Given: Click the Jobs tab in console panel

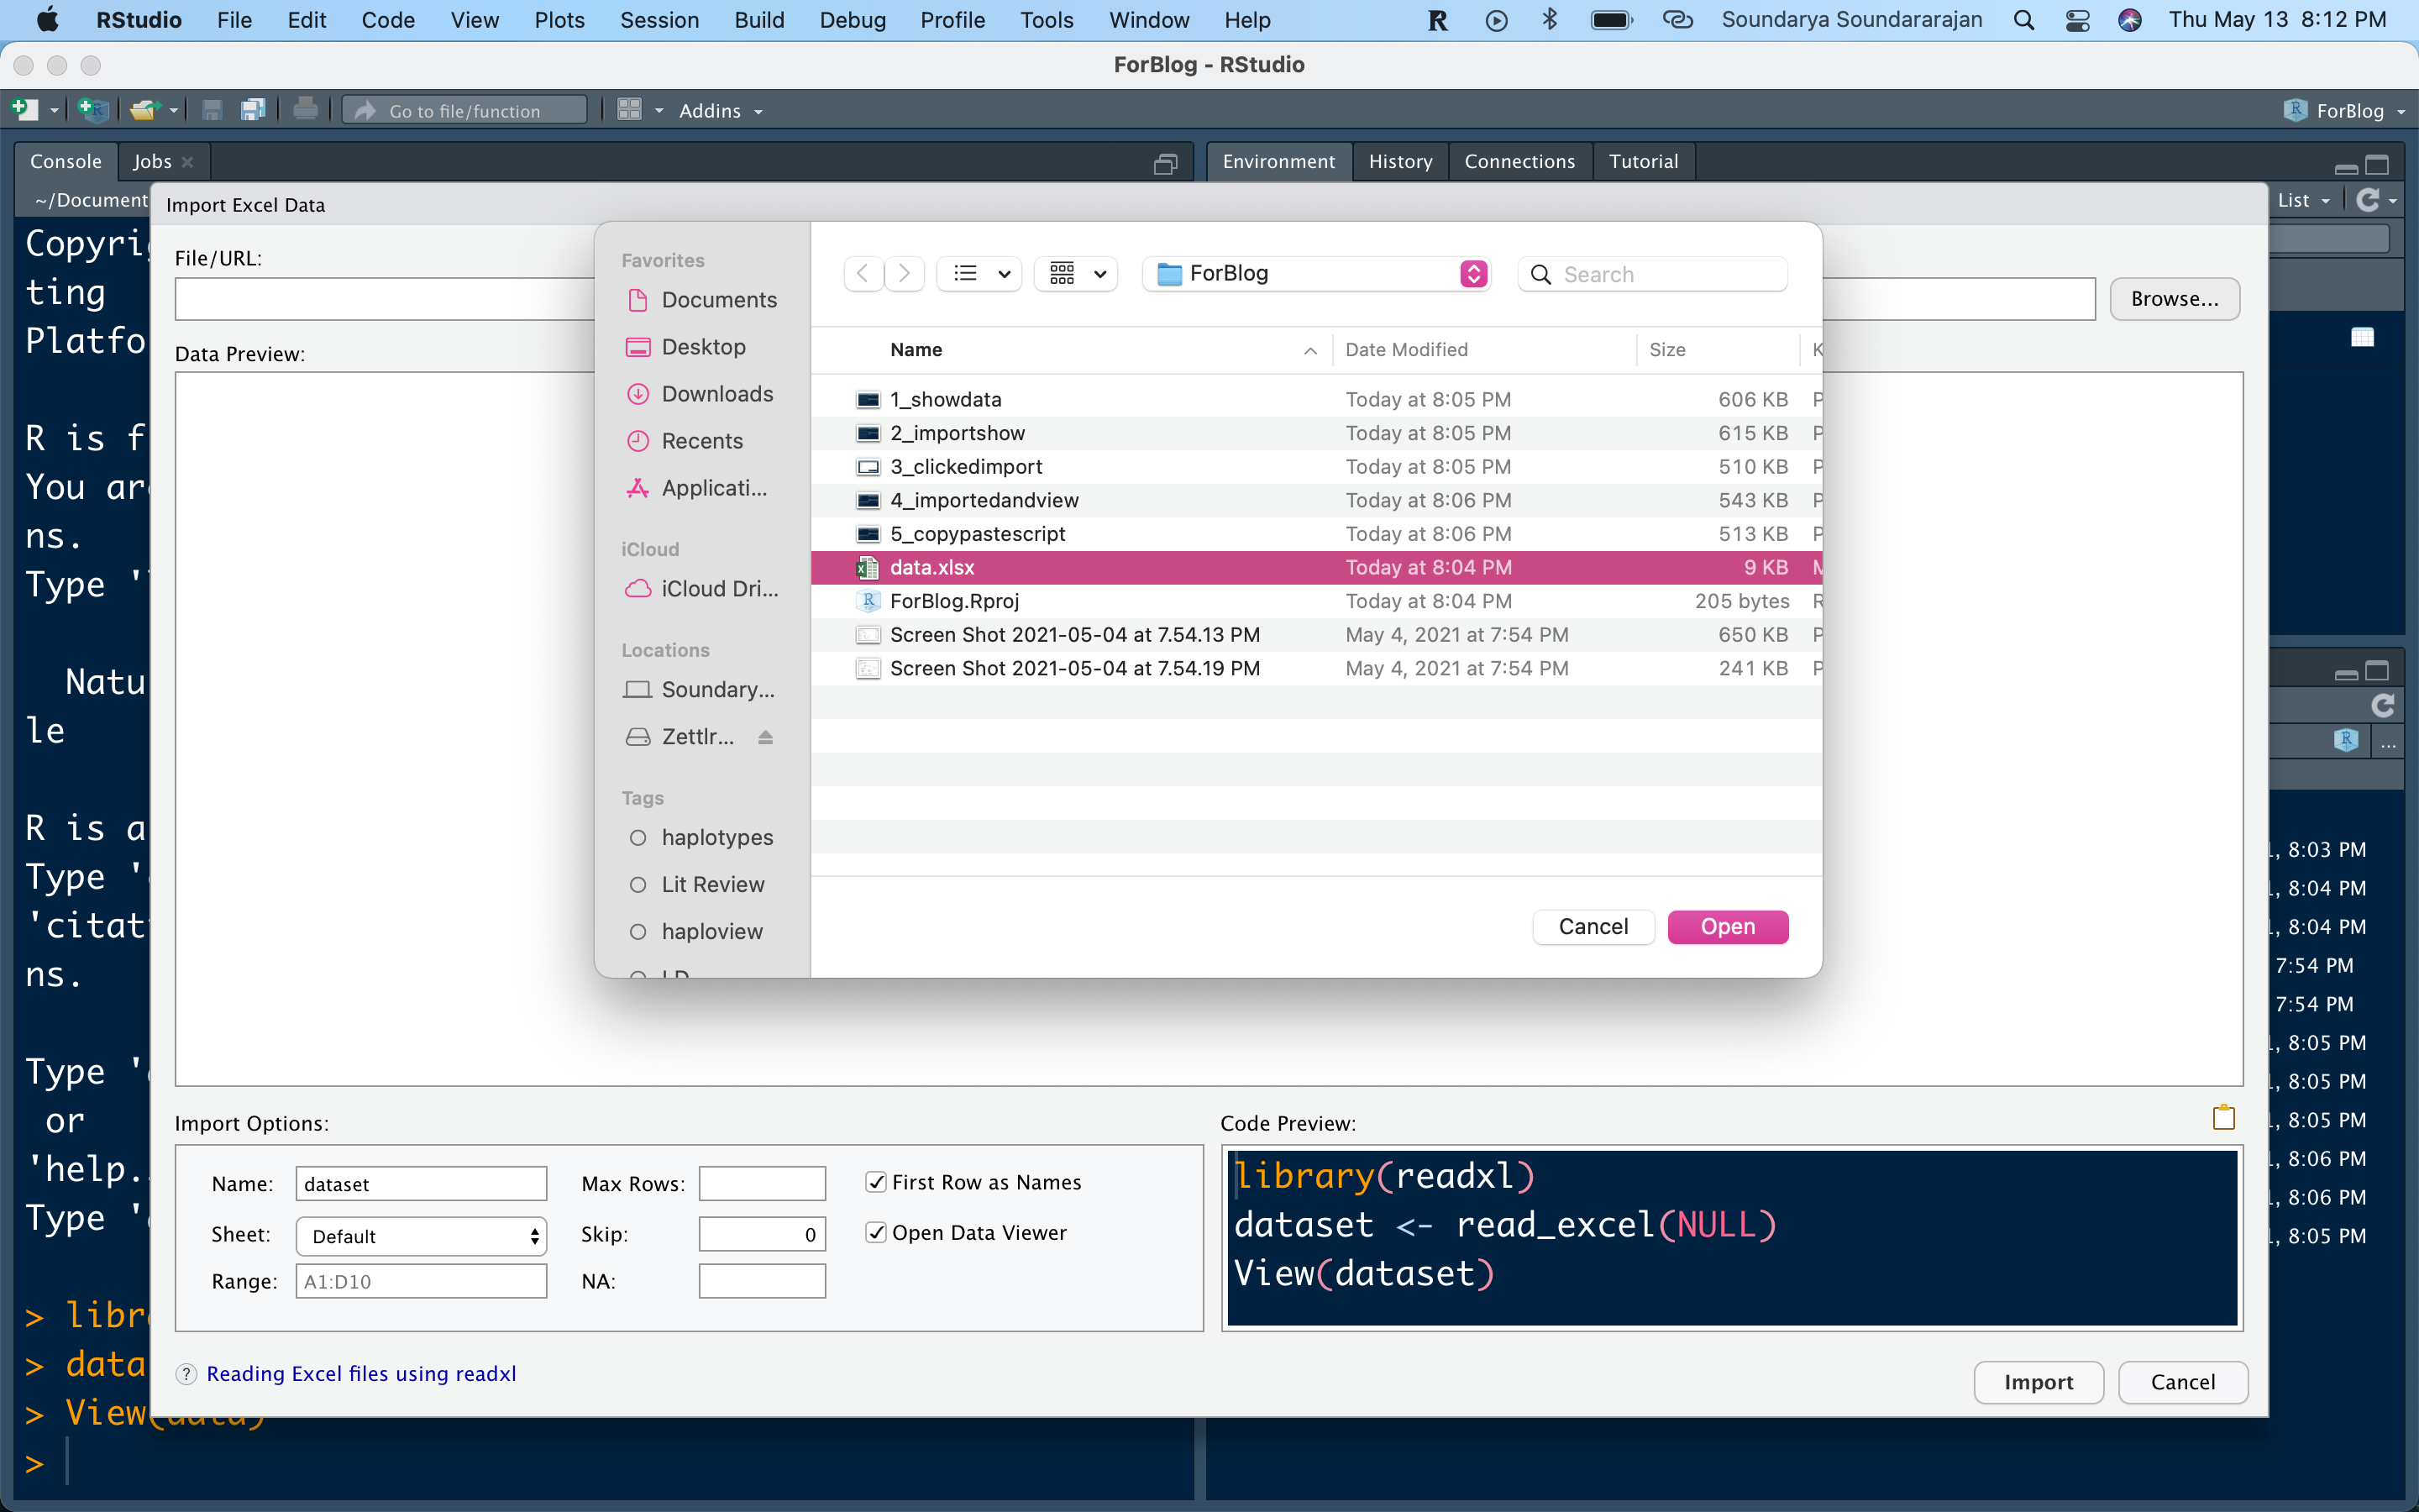Looking at the screenshot, I should coord(151,160).
